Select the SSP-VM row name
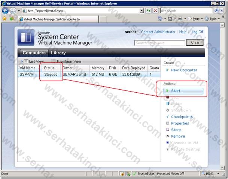The height and width of the screenshot is (179, 228). [x=27, y=74]
